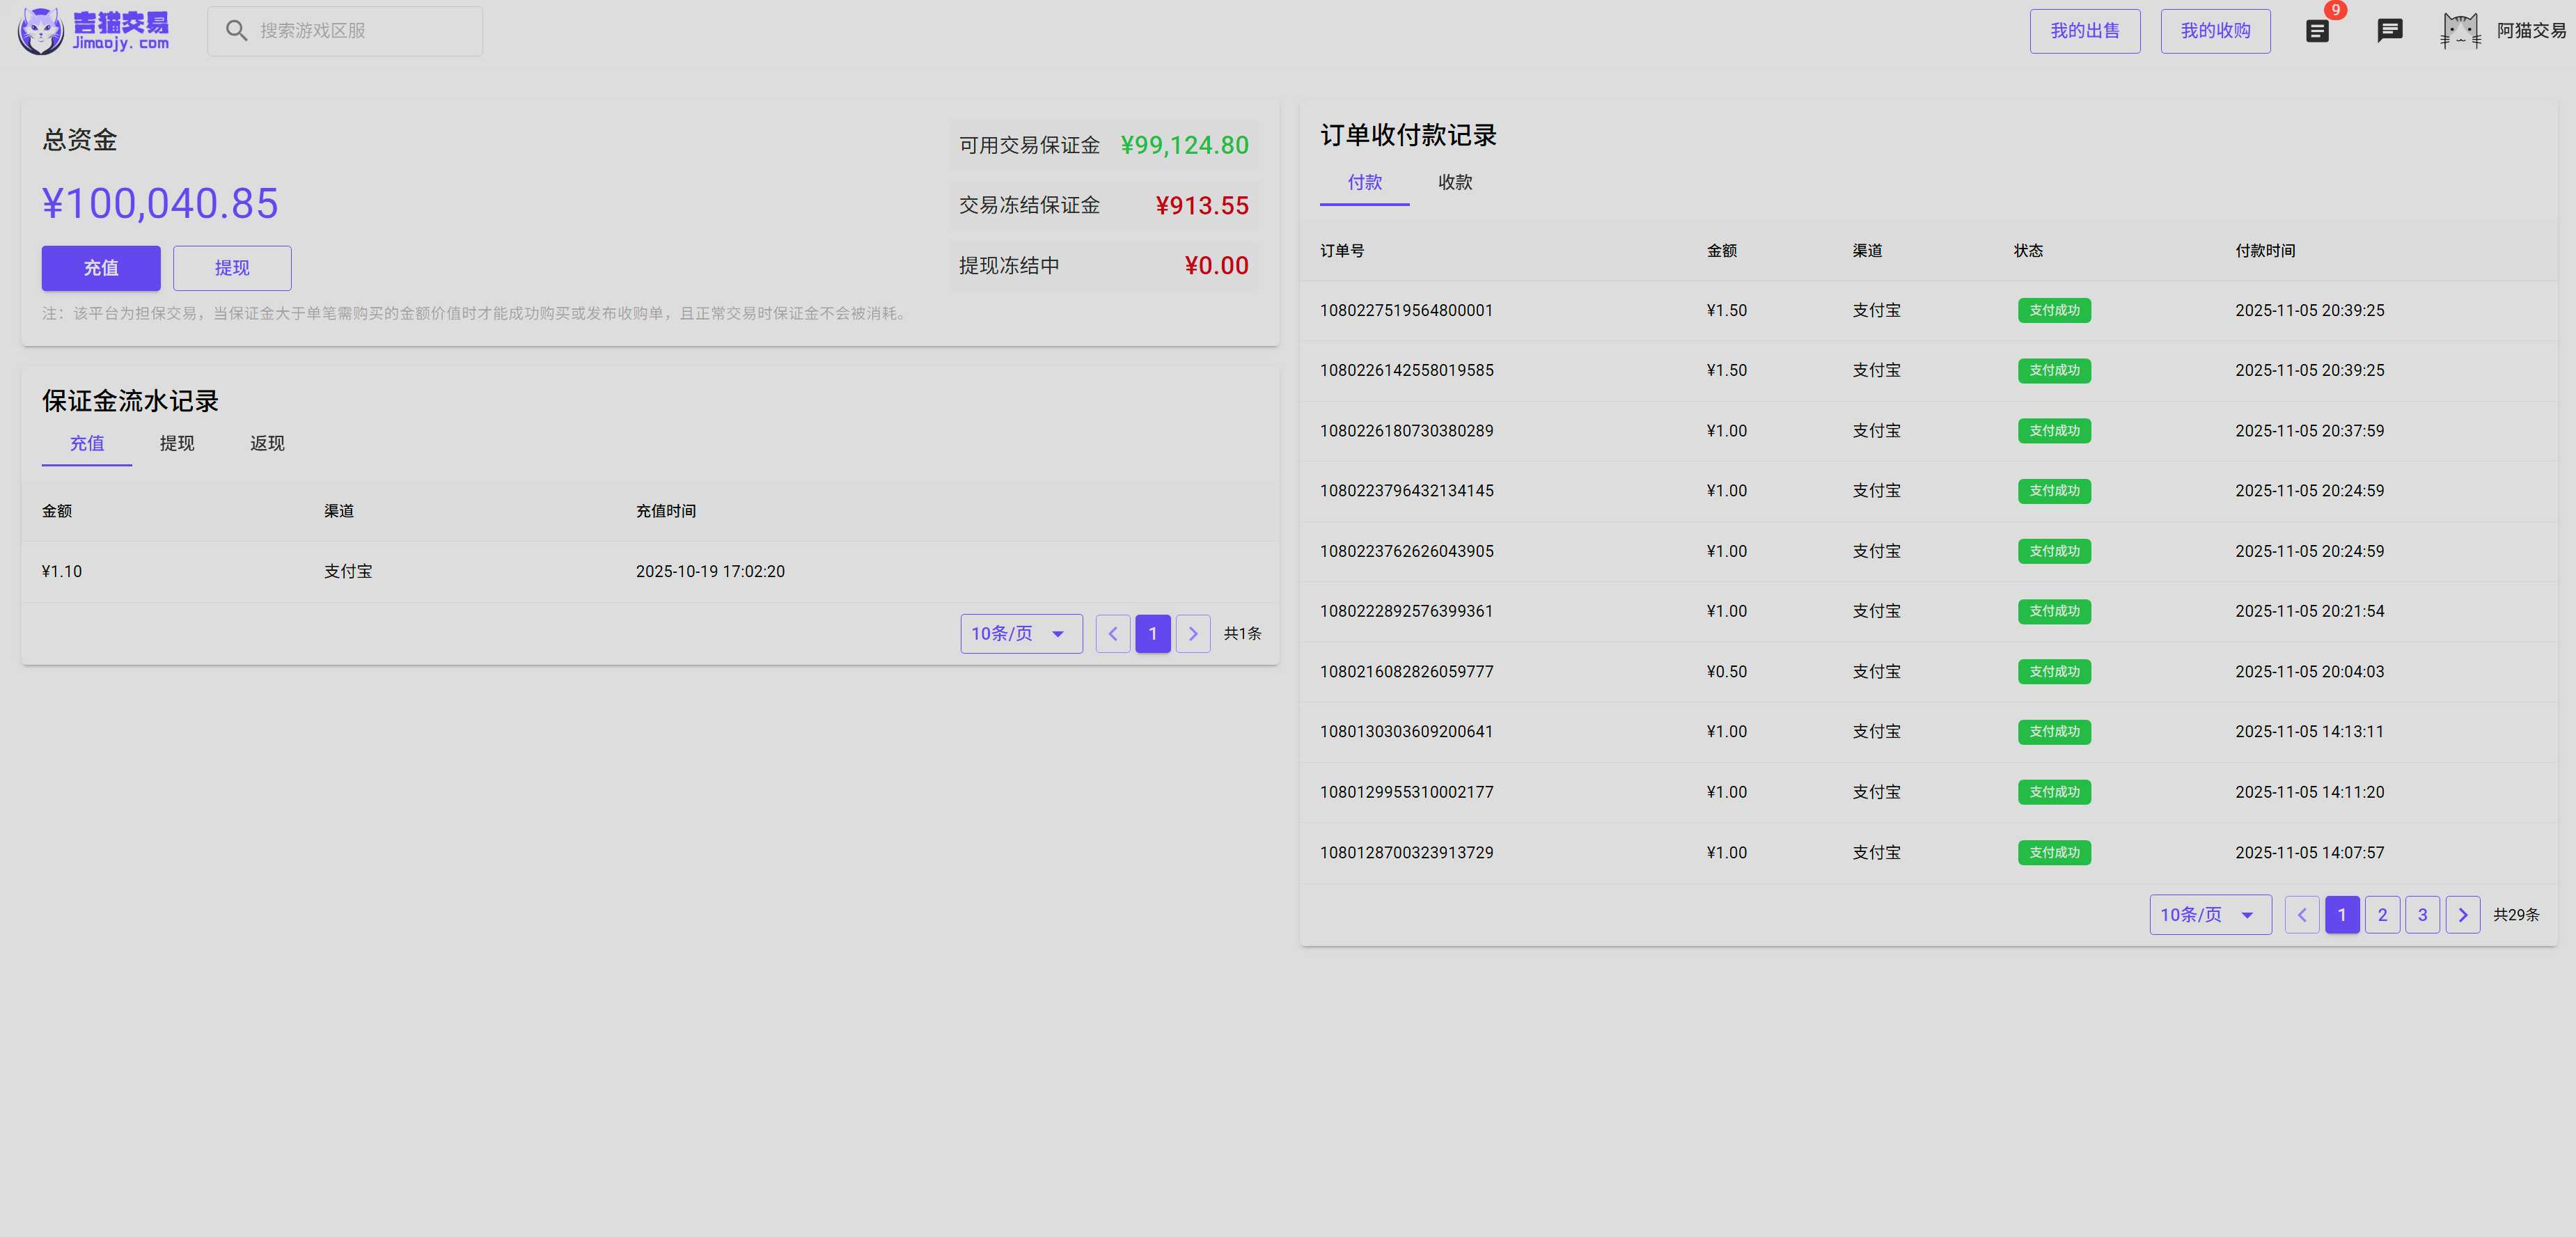The height and width of the screenshot is (1237, 2576).
Task: Open the 10条/页 page size dropdown
Action: point(2209,914)
